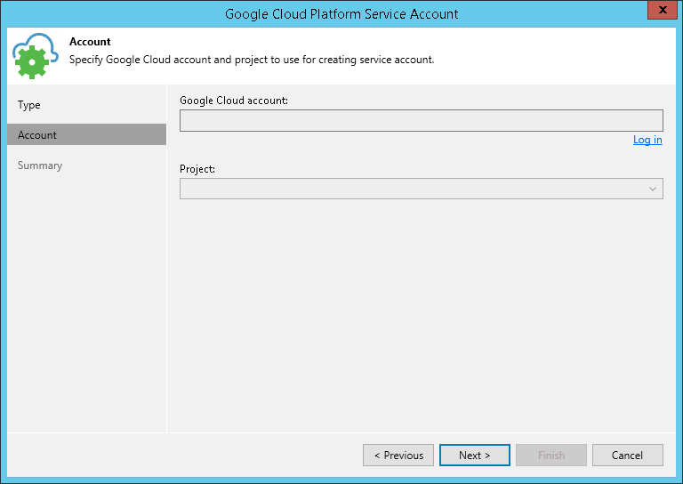Click the cloud gear wizard icon

(x=36, y=56)
